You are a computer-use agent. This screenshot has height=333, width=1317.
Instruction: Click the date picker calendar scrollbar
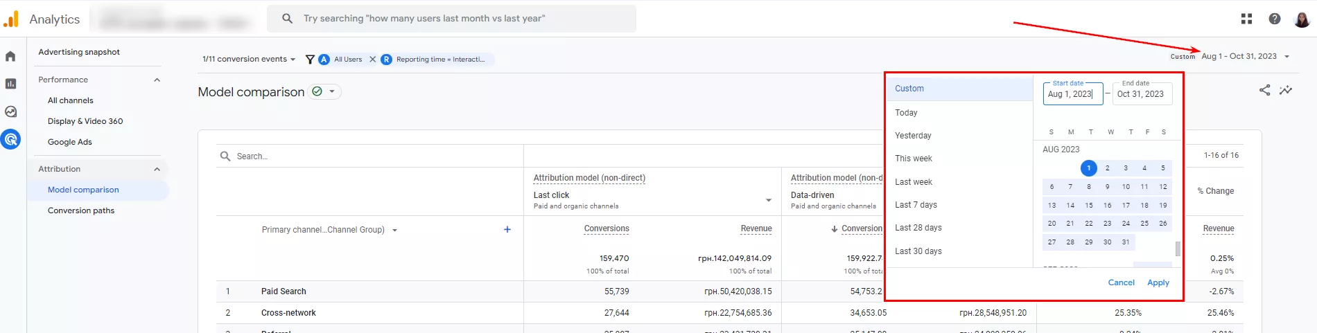1177,249
